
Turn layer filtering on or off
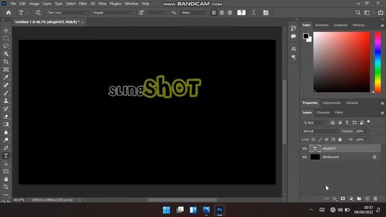(369, 122)
